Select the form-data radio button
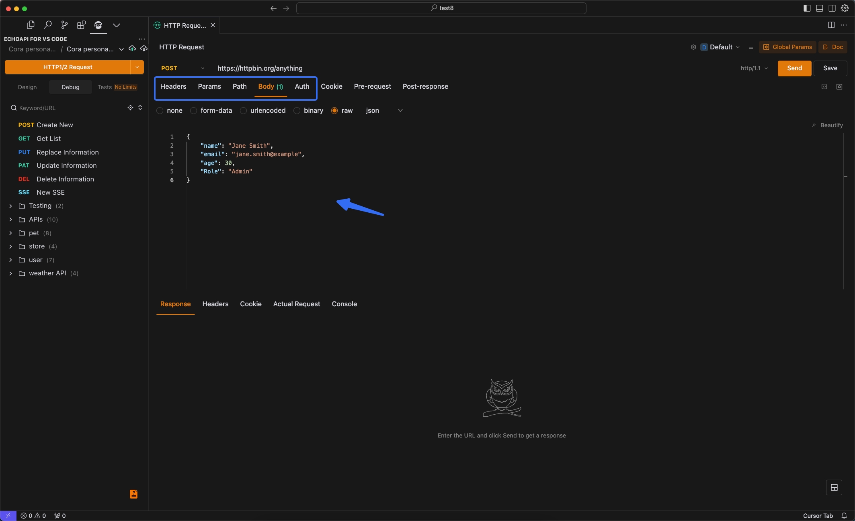This screenshot has height=521, width=855. point(194,110)
